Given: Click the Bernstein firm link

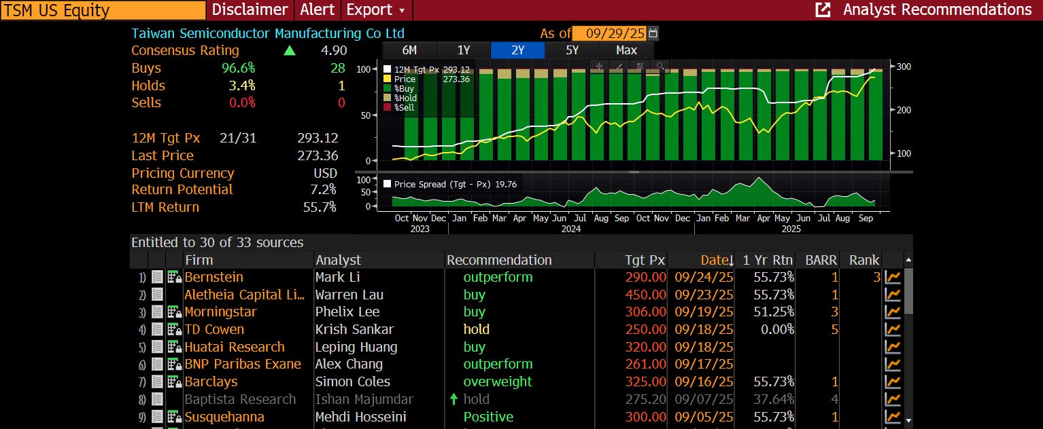Looking at the screenshot, I should click(x=214, y=277).
